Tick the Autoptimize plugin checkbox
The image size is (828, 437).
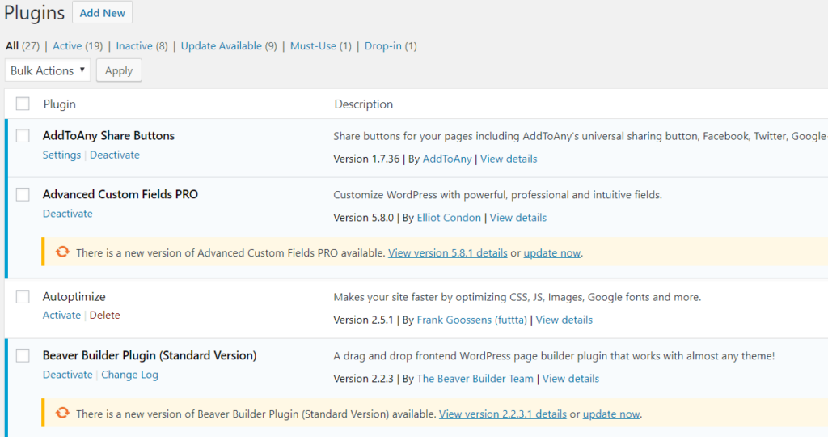pos(23,297)
